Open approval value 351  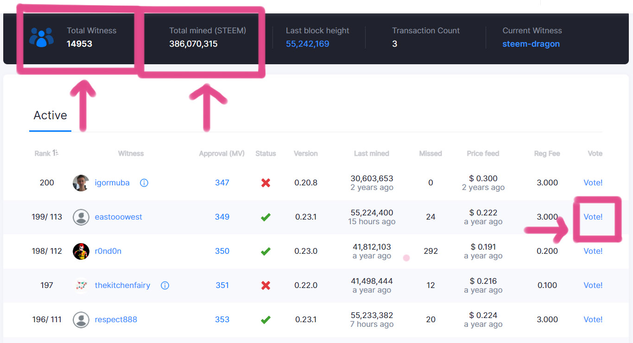click(222, 286)
